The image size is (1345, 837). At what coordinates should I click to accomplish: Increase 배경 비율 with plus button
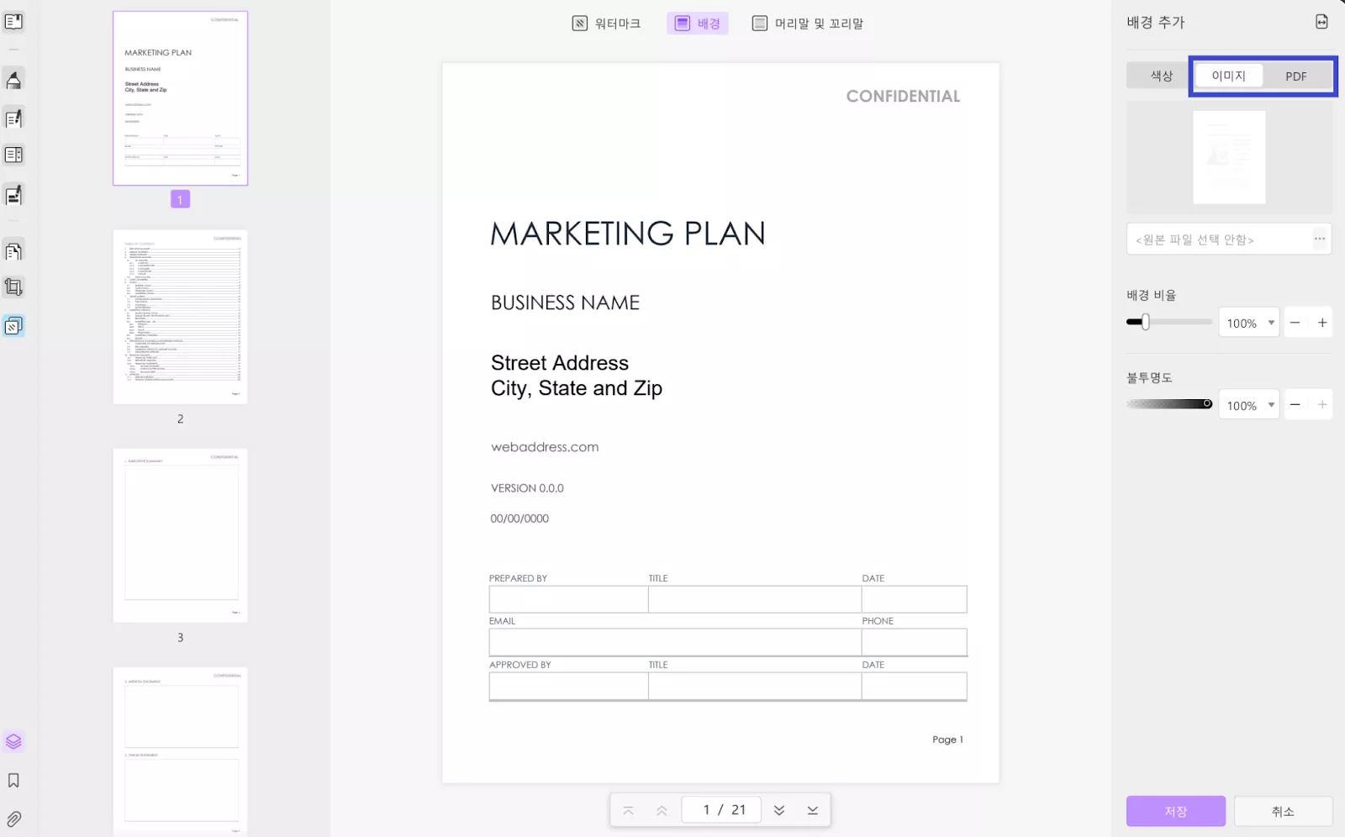[1322, 323]
